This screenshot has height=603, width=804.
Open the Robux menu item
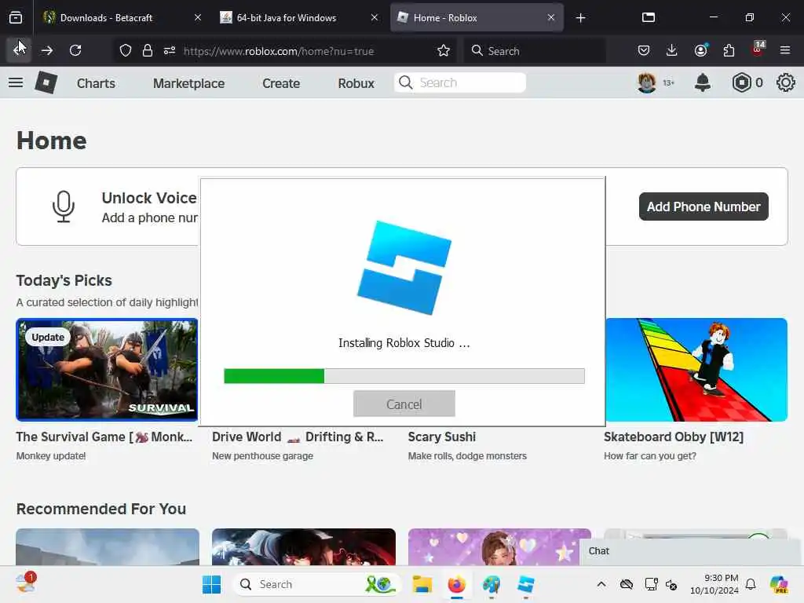(x=356, y=83)
